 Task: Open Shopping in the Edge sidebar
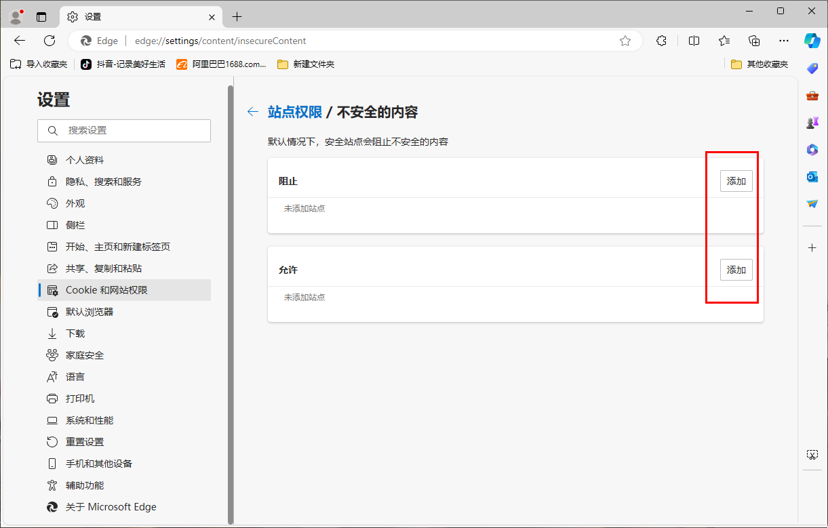tap(812, 68)
